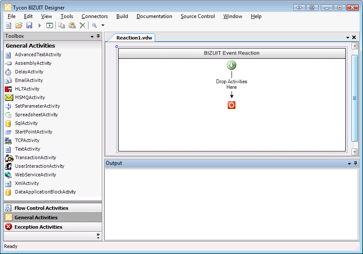The image size is (363, 254).
Task: Click the gray play arrow icon
Action: click(x=40, y=25)
